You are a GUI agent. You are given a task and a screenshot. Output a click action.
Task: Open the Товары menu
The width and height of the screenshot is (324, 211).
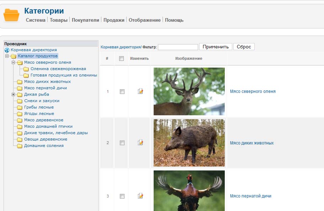[59, 20]
